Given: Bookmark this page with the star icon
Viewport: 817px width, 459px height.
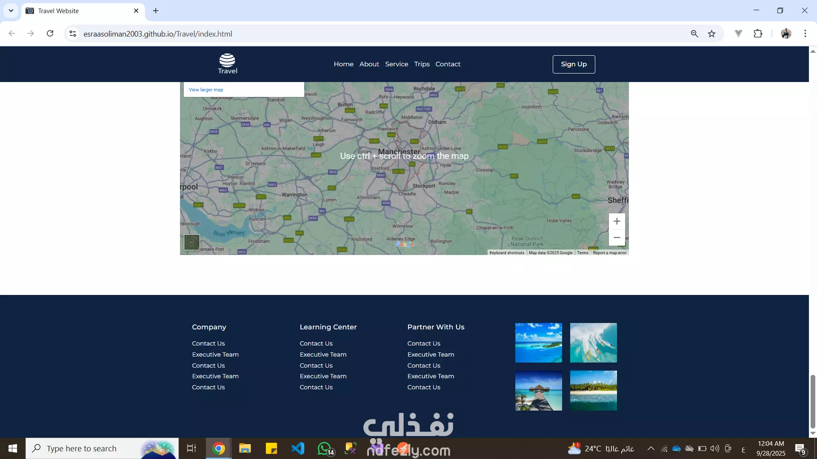Looking at the screenshot, I should (711, 34).
